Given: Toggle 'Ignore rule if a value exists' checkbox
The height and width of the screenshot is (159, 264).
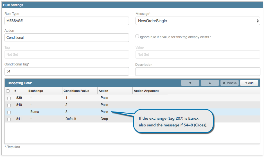Looking at the screenshot, I should [137, 36].
